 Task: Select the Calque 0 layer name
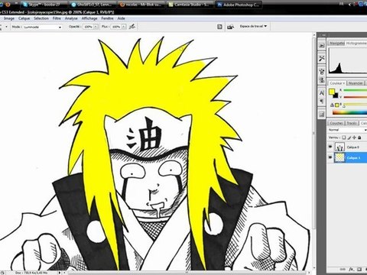(353, 147)
